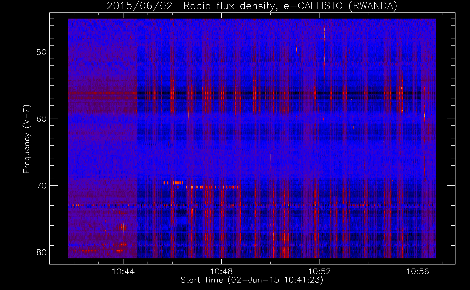The image size is (470, 290).
Task: Click the 10:48 time tick label
Action: (221, 271)
